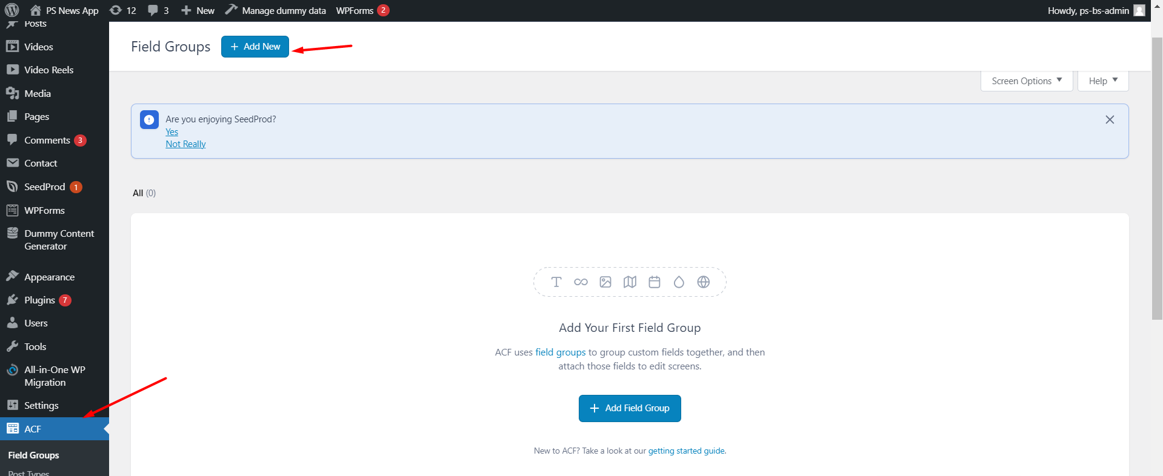This screenshot has height=476, width=1163.
Task: Click the WPForms sidebar icon
Action: click(x=13, y=210)
